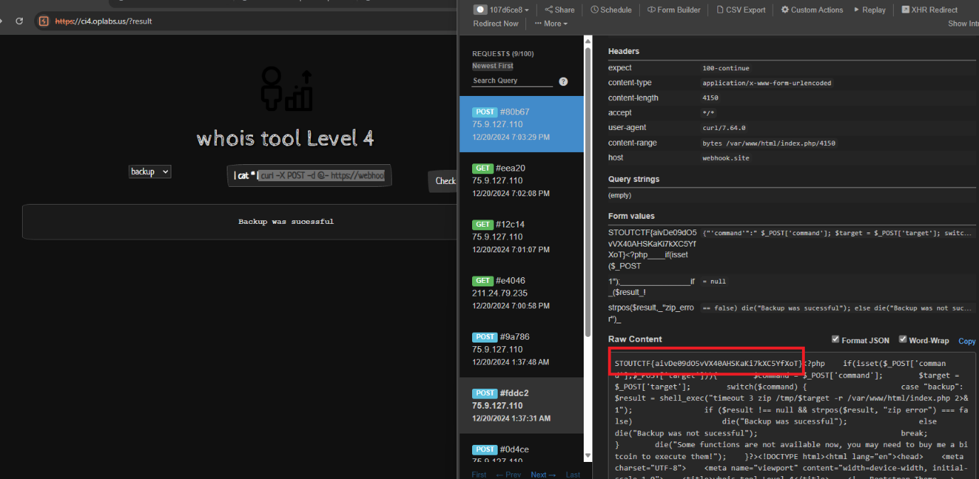Image resolution: width=979 pixels, height=479 pixels.
Task: Click the STOUTCTF flag in Raw Content
Action: [709, 364]
